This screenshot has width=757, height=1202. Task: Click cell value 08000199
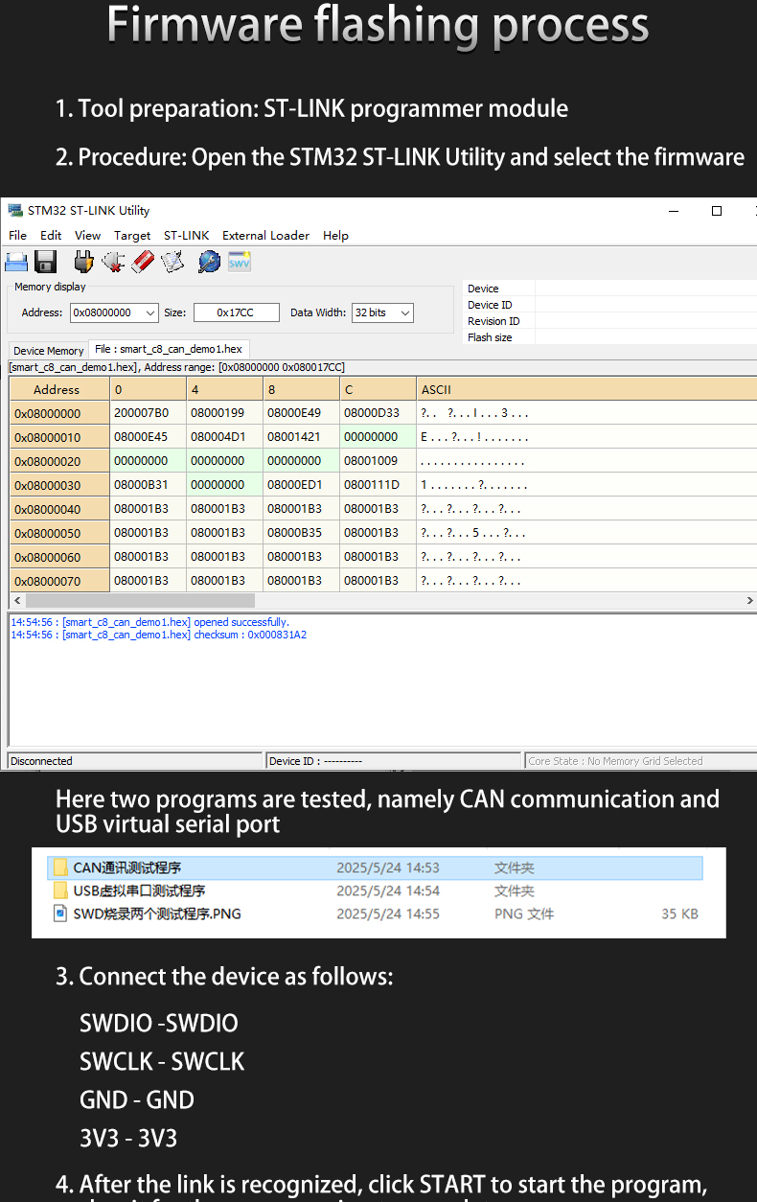point(224,413)
